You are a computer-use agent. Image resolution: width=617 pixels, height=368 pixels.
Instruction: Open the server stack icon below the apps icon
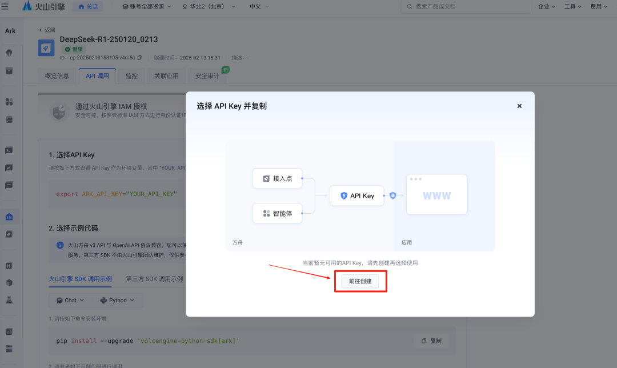point(9,119)
